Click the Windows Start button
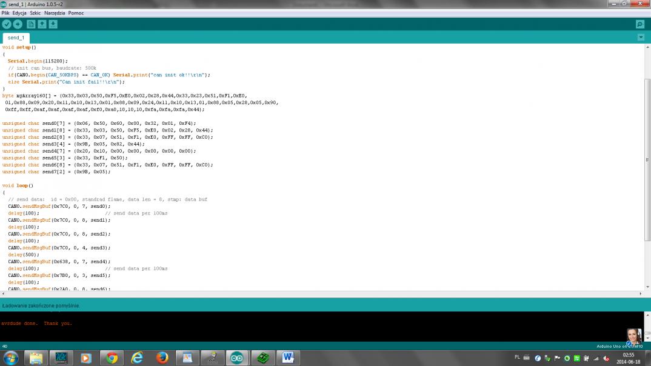Screen dimensions: 651x366 pyautogui.click(x=11, y=358)
